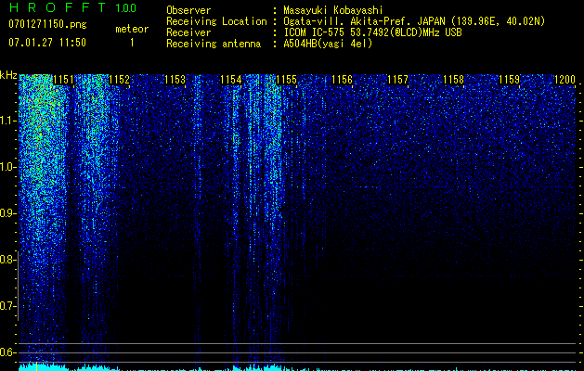Select the Ogata-vill. Akita-Pref. JAPAN location text

(414, 21)
